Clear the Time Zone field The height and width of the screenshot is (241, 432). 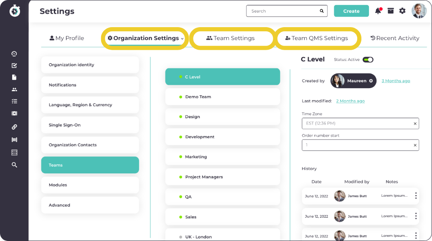click(x=415, y=123)
